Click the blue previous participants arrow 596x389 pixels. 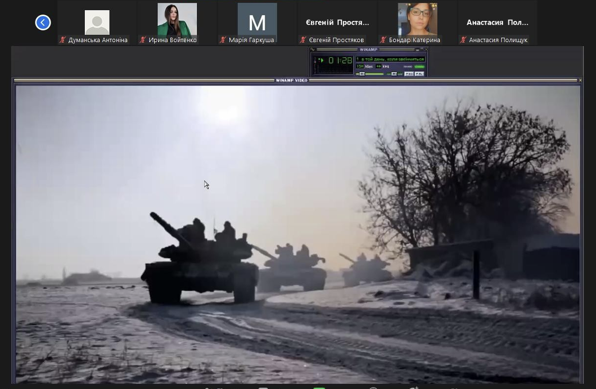[x=43, y=22]
